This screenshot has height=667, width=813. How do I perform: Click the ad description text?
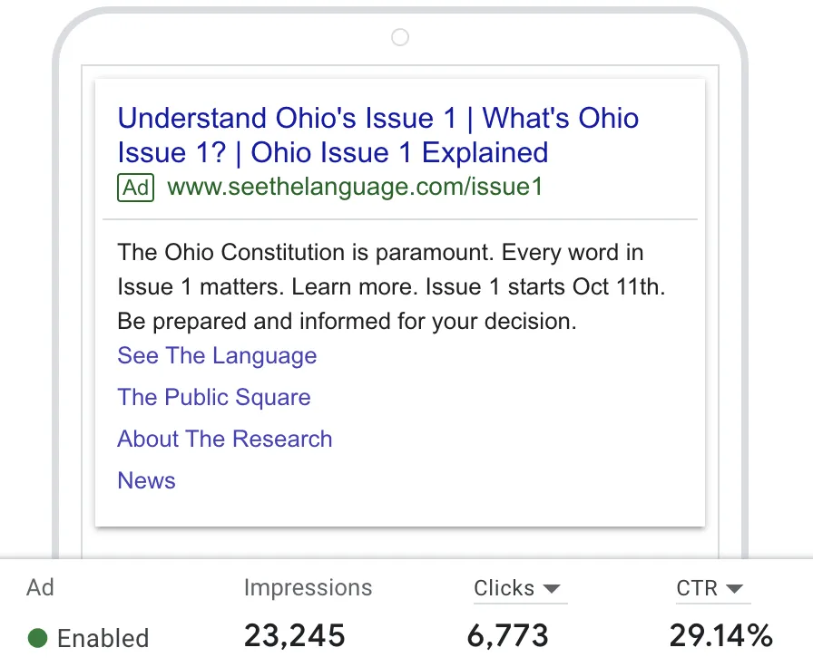click(x=391, y=287)
